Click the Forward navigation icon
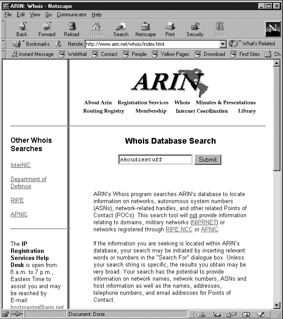Viewport: 283px width, 319px height. (47, 29)
